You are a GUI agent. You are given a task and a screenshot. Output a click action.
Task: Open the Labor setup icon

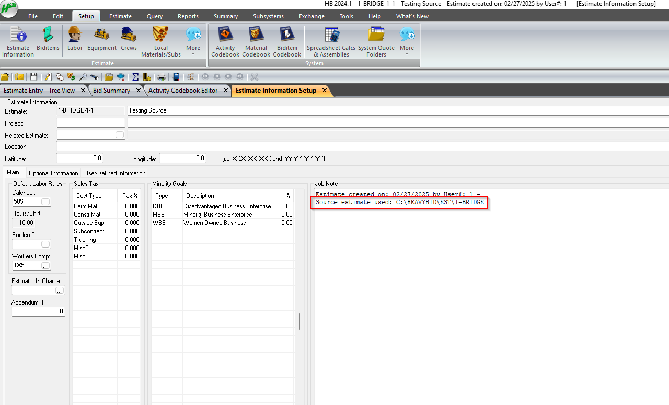(75, 39)
